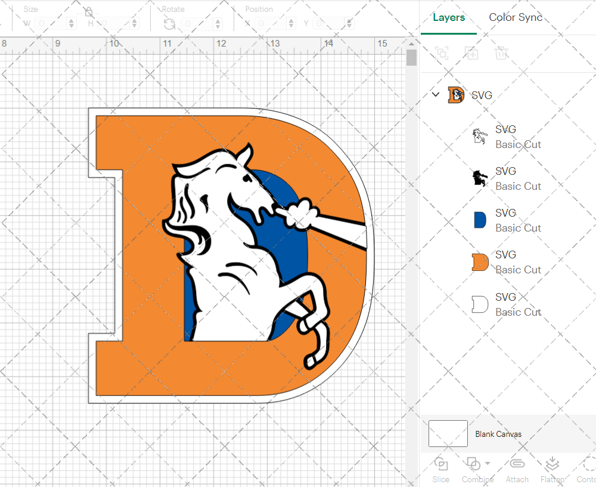Toggle the size lock proportions icon
Image resolution: width=596 pixels, height=487 pixels.
(x=89, y=12)
